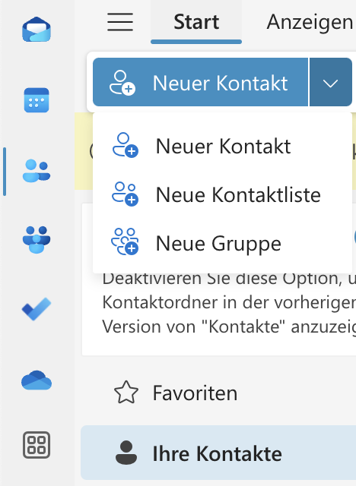Collapse the Neuer Kontakt dropdown chevron

(331, 82)
